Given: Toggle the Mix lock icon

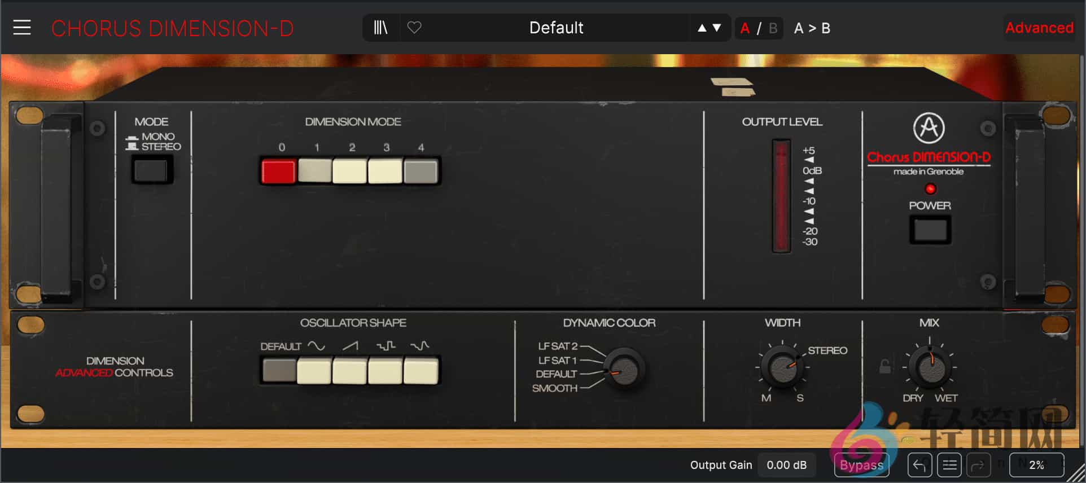Looking at the screenshot, I should pos(885,367).
